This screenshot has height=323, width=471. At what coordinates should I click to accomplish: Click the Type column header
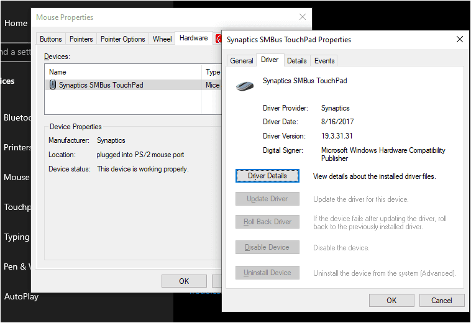pyautogui.click(x=213, y=72)
